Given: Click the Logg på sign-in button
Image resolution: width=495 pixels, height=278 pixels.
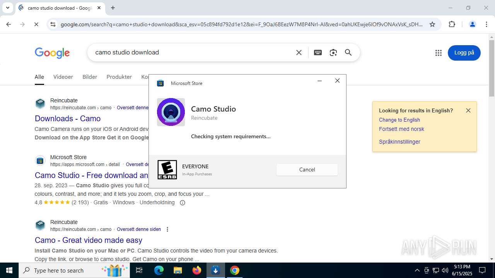Looking at the screenshot, I should coord(464,53).
